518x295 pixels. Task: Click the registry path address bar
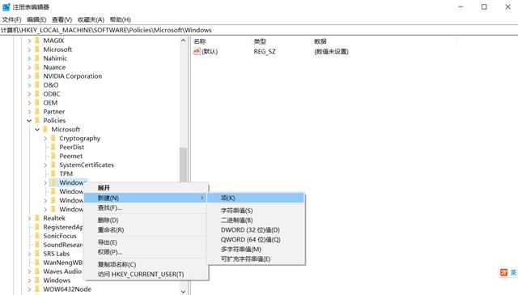(x=259, y=30)
